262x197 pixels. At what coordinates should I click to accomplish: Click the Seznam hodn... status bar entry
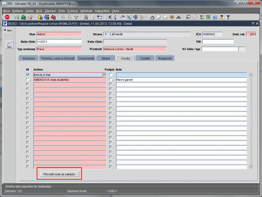(x=78, y=191)
